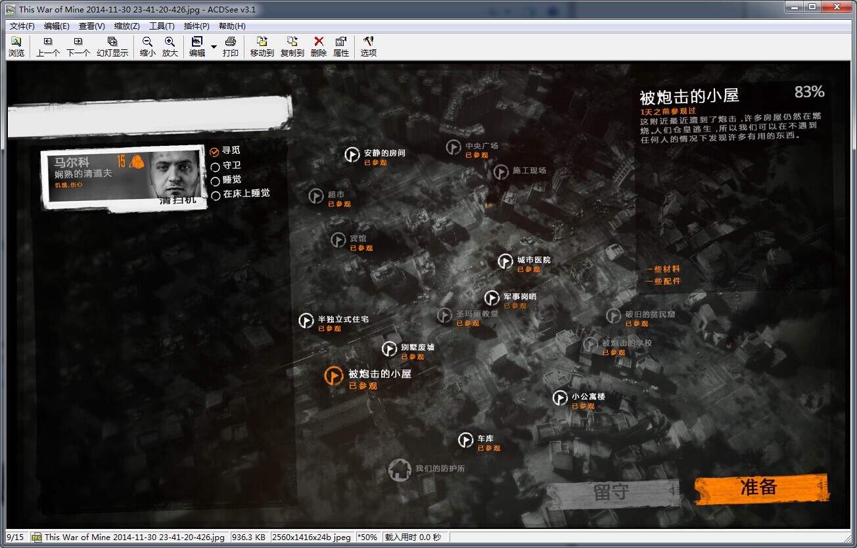Open the 文件(F) menu

pyautogui.click(x=22, y=26)
